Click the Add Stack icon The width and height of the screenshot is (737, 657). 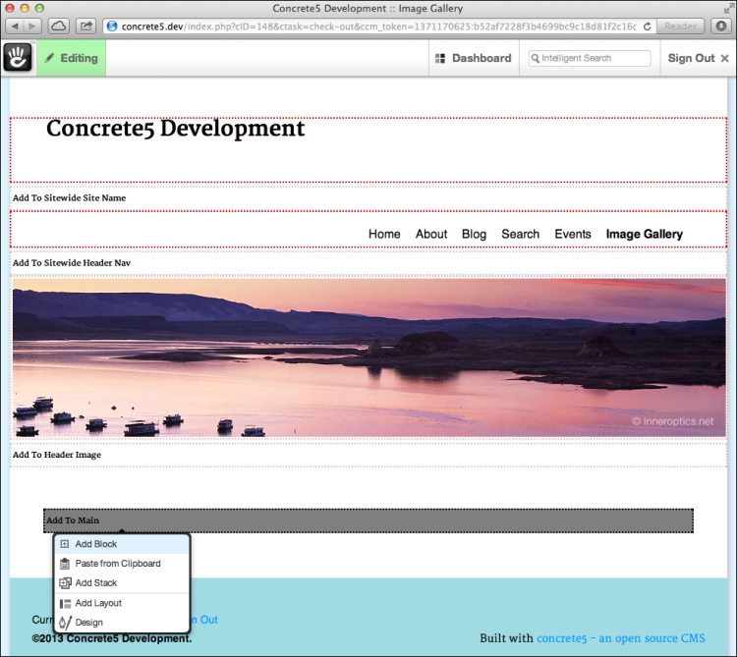[x=65, y=583]
